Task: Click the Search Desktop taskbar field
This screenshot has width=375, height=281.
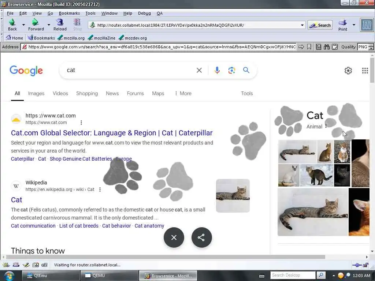Action: [293, 275]
